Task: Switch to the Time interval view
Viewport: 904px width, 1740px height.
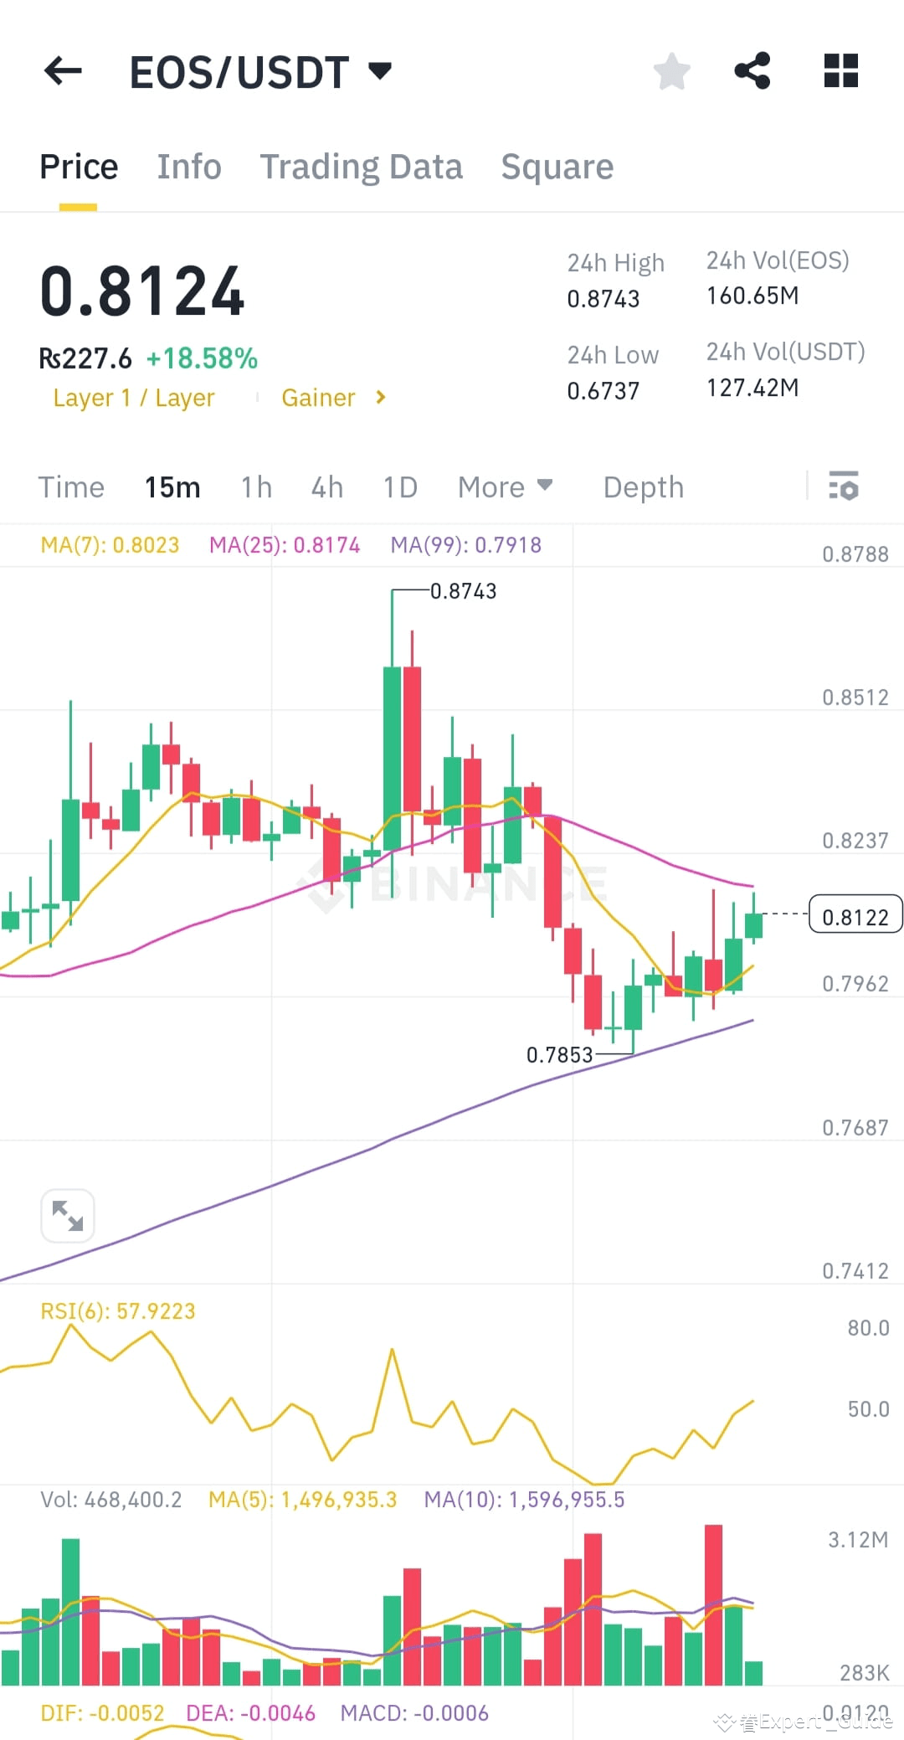Action: pos(70,486)
